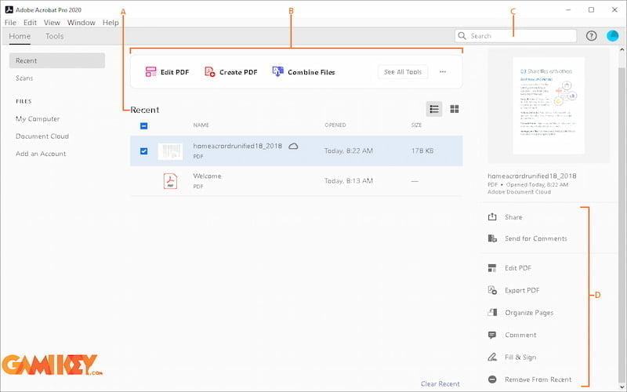Click the Share label in the right pane
This screenshot has height=392, width=627.
click(513, 217)
